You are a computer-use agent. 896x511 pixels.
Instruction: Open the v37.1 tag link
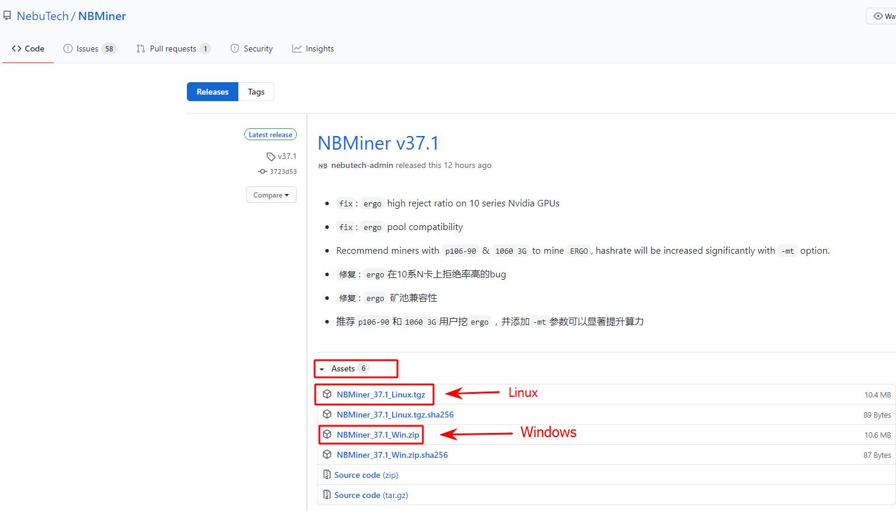tap(287, 156)
